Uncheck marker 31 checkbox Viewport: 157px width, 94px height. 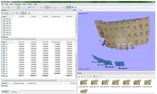2,67
